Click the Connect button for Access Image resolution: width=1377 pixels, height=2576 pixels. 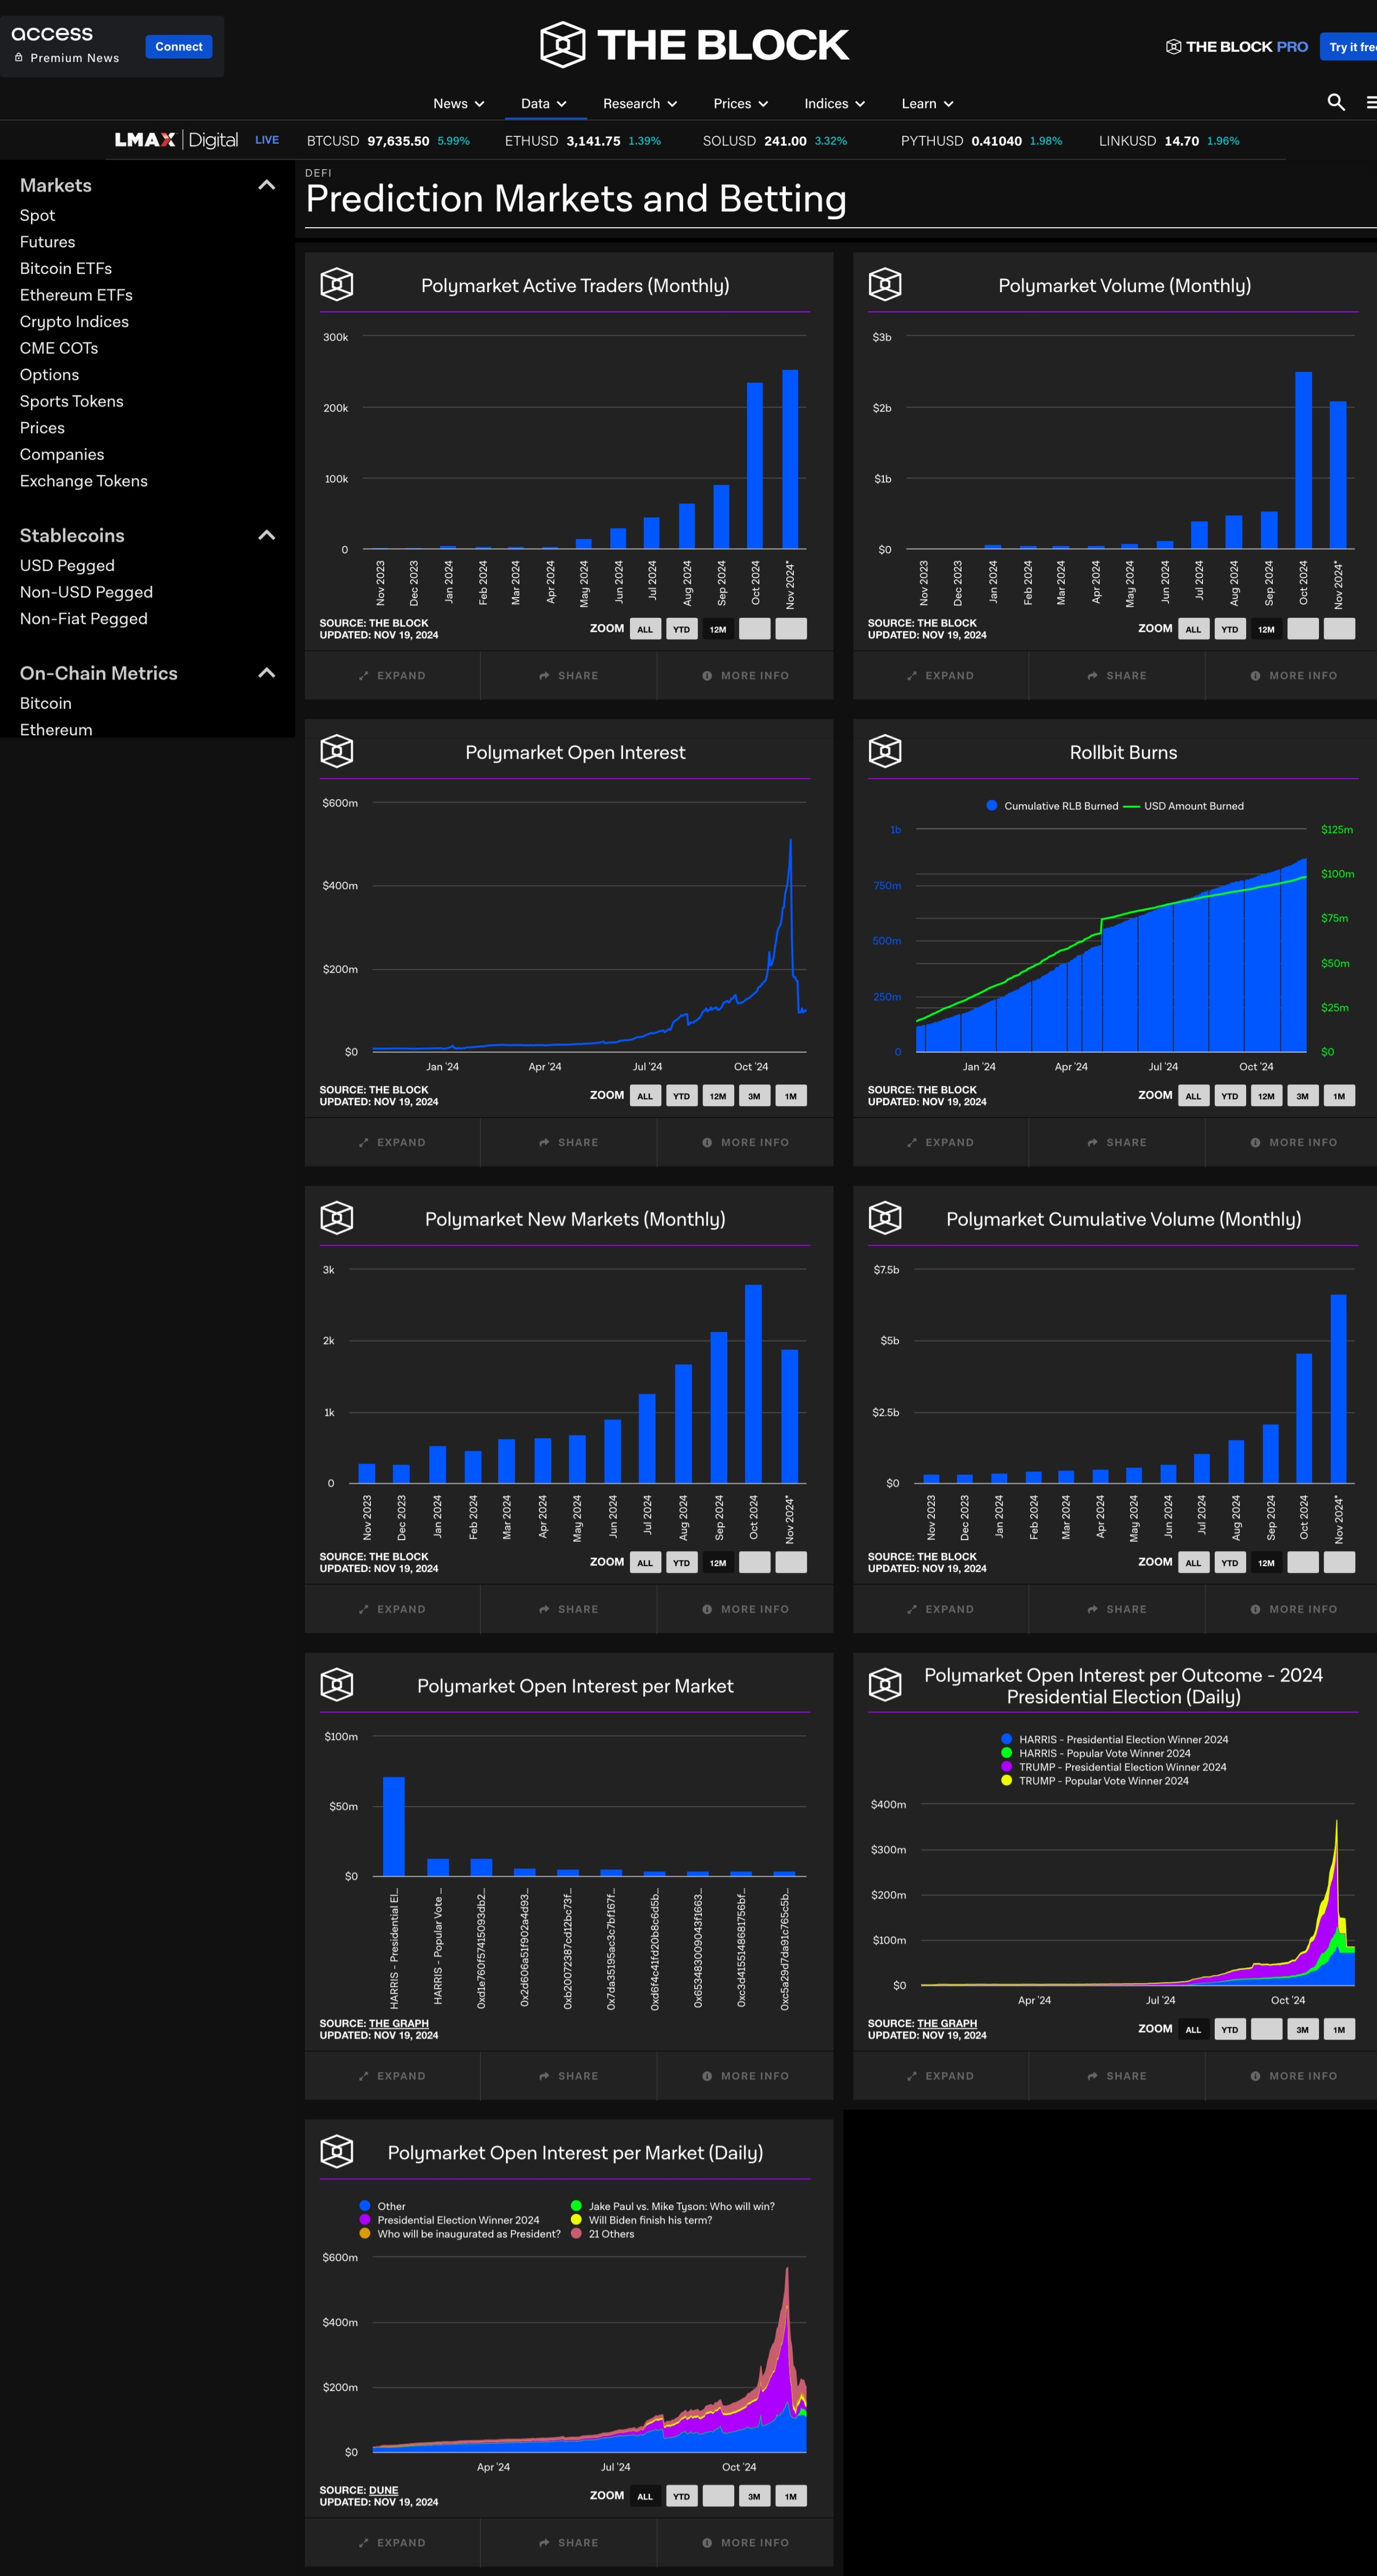179,47
